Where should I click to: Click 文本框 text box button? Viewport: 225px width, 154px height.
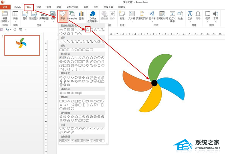132,15
